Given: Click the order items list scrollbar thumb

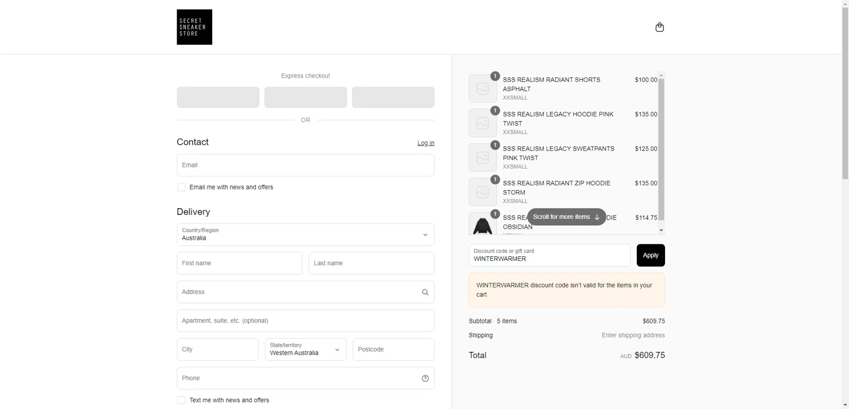Looking at the screenshot, I should pyautogui.click(x=661, y=149).
